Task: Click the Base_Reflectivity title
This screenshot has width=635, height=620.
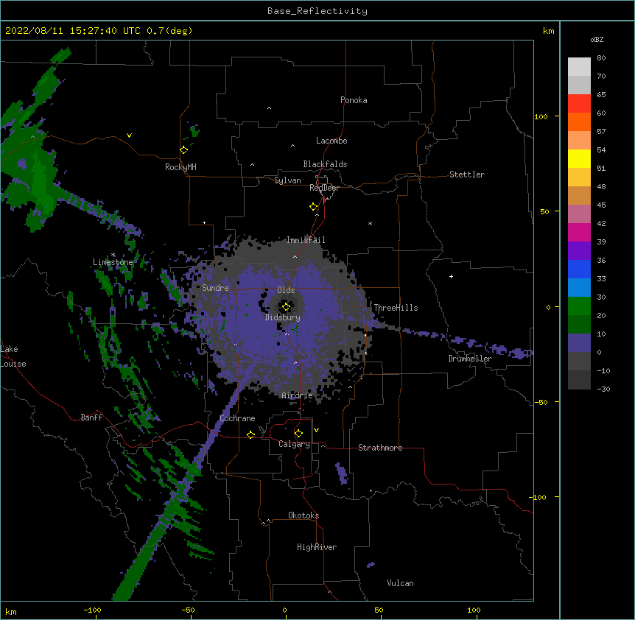Action: click(317, 11)
